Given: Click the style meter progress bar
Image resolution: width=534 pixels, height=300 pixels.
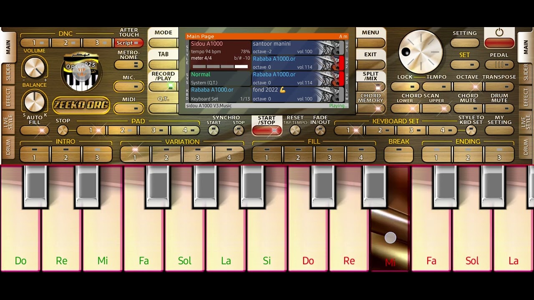Looking at the screenshot, I should [220, 67].
